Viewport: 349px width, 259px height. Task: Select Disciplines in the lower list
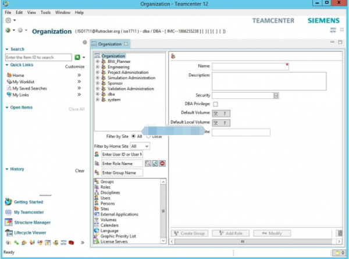coord(110,193)
